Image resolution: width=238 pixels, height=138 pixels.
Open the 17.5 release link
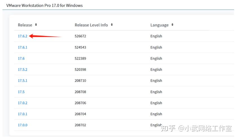21,92
